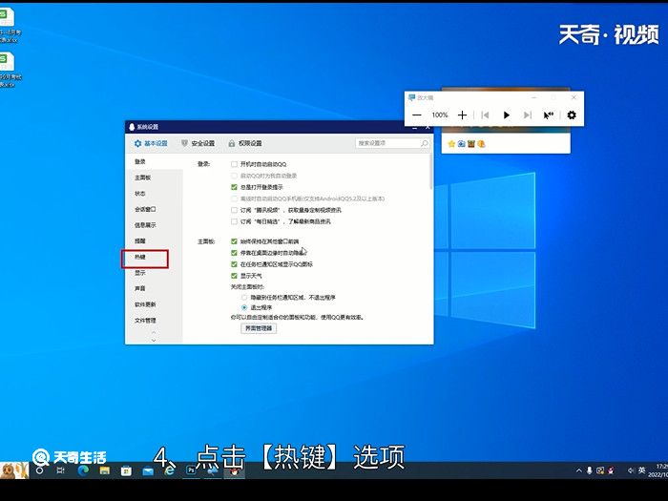Screen dimensions: 668x501
Task: Switch to the 权限设置 tab
Action: tap(245, 143)
